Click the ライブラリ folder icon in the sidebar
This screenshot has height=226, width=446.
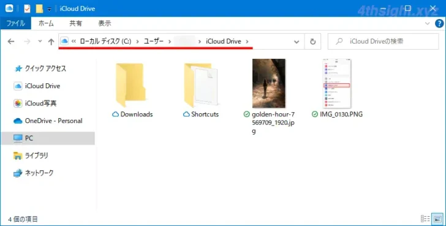(18, 156)
